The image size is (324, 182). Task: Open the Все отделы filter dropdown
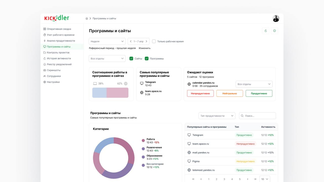coord(107,59)
